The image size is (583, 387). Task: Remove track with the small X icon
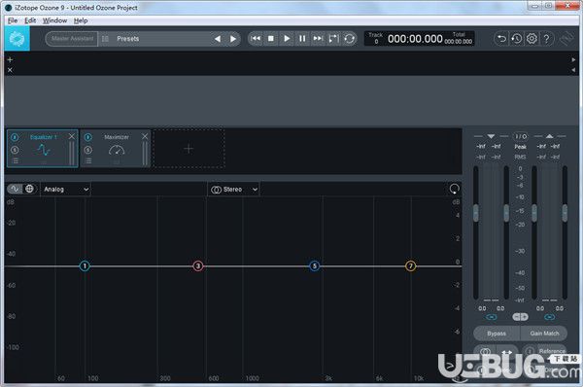click(10, 70)
